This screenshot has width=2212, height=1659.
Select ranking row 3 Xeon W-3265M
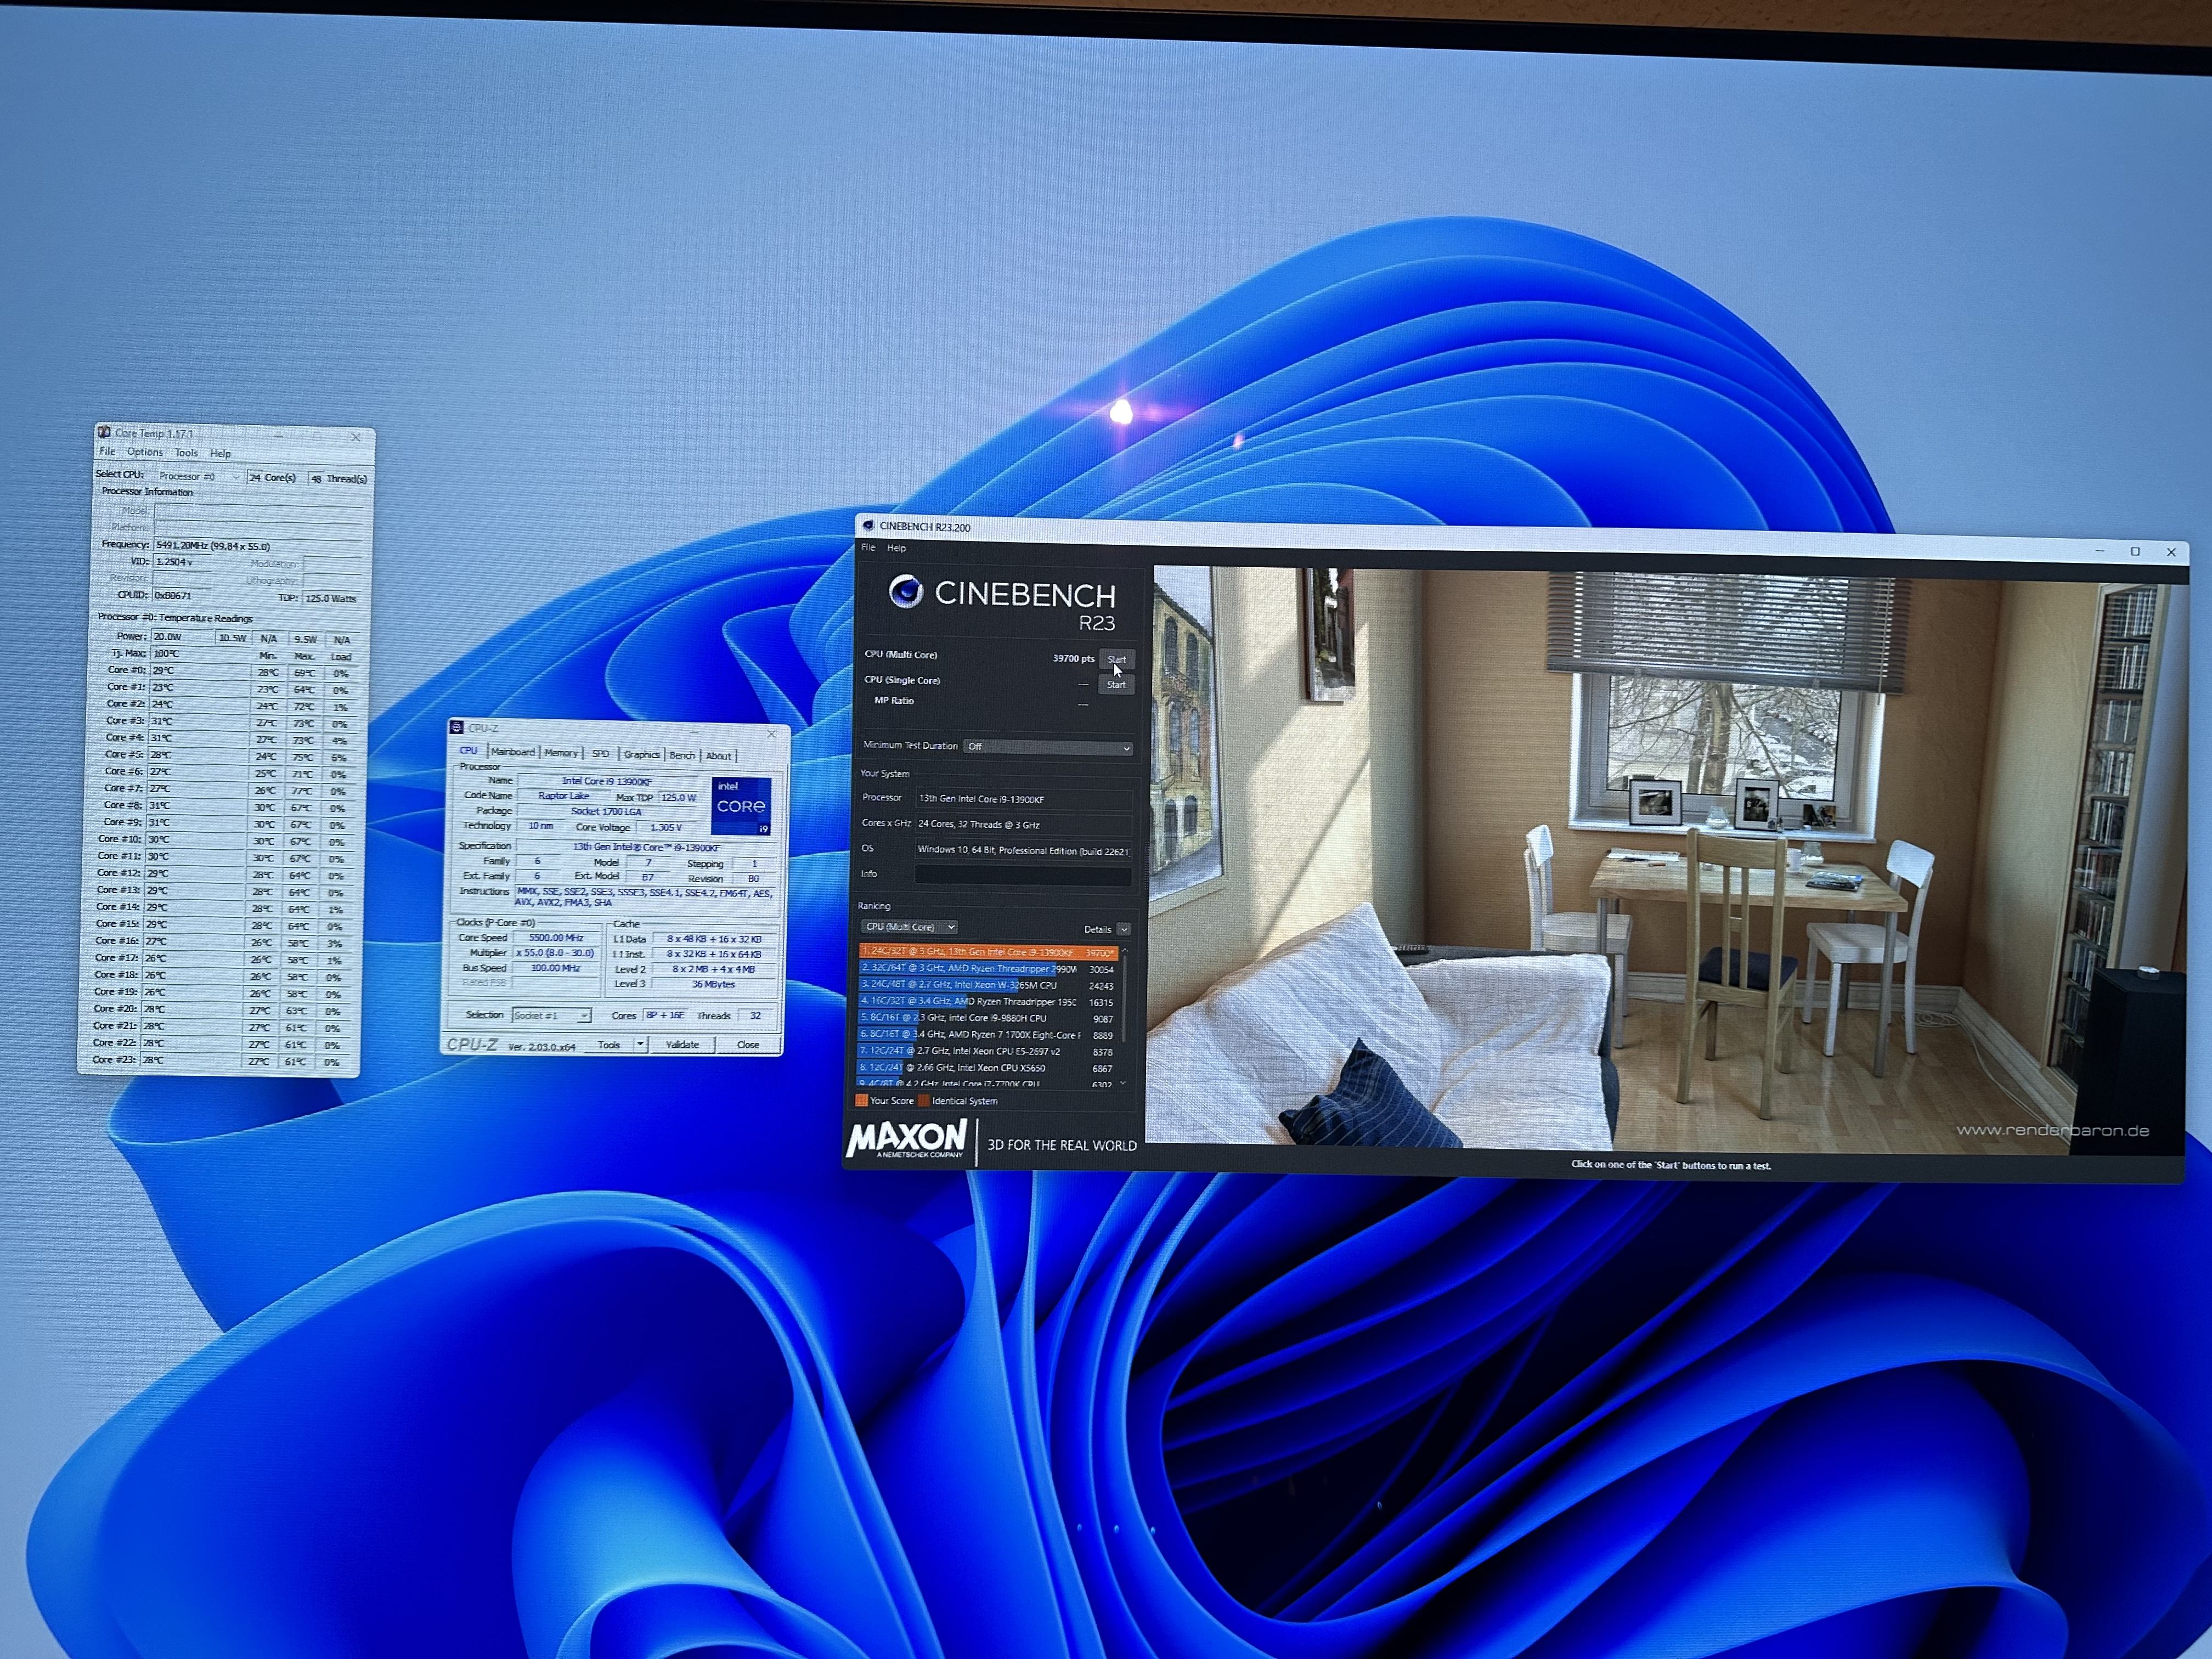[987, 985]
